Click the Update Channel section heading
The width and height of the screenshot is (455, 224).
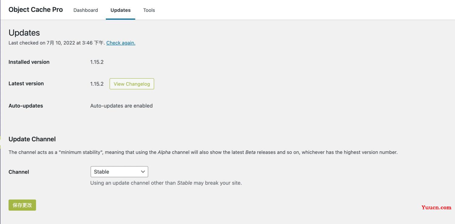tap(32, 139)
